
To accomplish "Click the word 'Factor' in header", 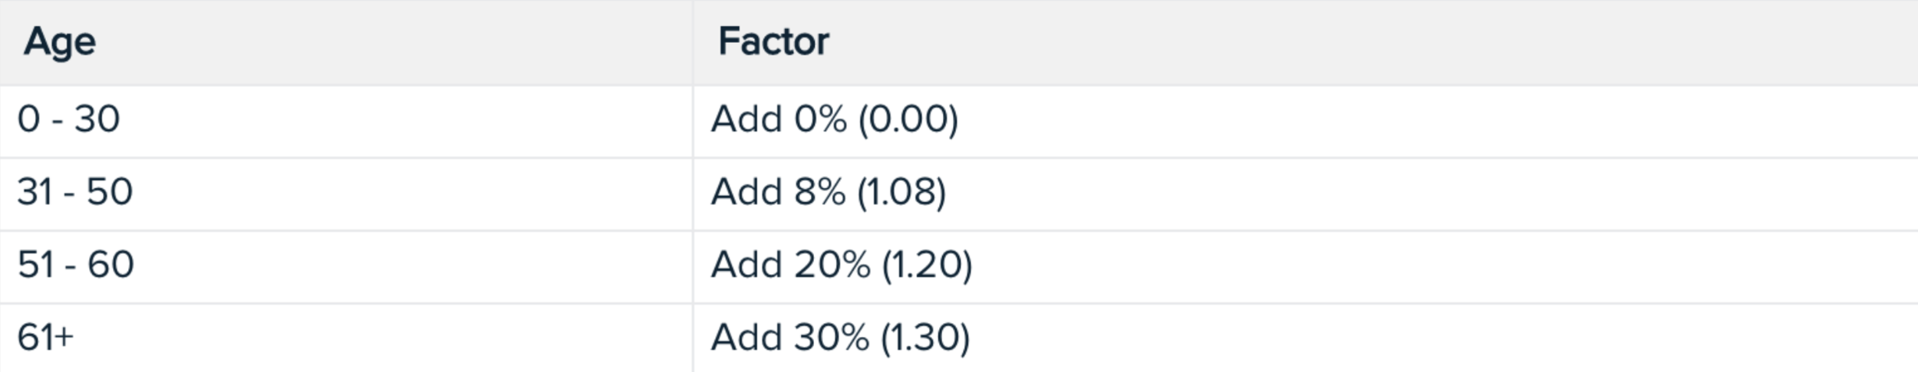I will click(773, 41).
